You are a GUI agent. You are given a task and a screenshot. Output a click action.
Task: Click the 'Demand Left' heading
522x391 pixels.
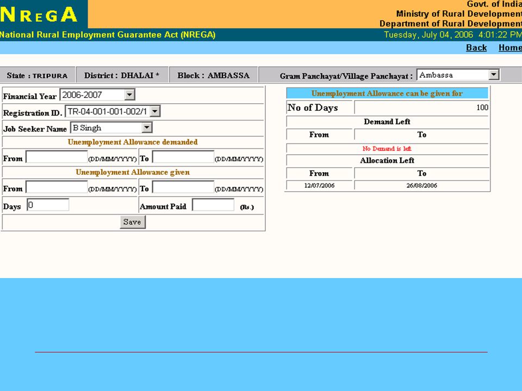tap(387, 122)
